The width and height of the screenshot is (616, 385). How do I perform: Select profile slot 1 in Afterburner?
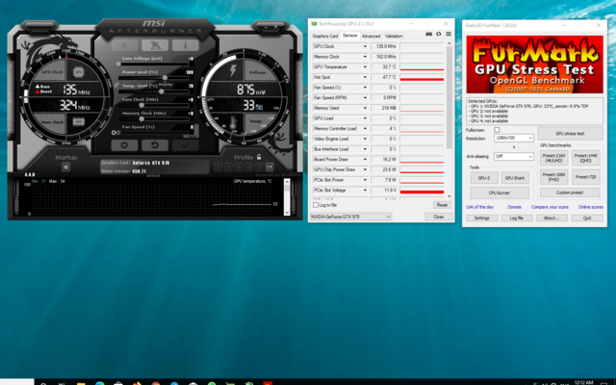(x=218, y=167)
